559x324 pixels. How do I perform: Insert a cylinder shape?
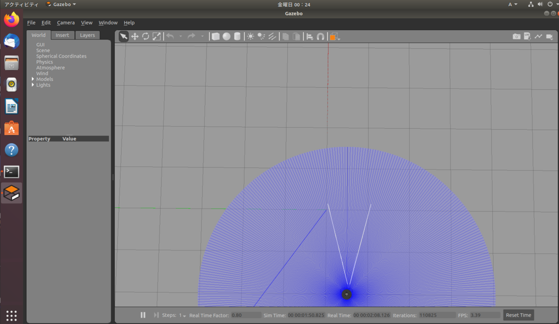coord(237,36)
